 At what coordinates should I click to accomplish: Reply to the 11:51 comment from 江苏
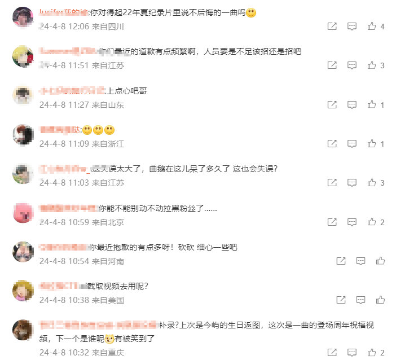pyautogui.click(x=352, y=65)
